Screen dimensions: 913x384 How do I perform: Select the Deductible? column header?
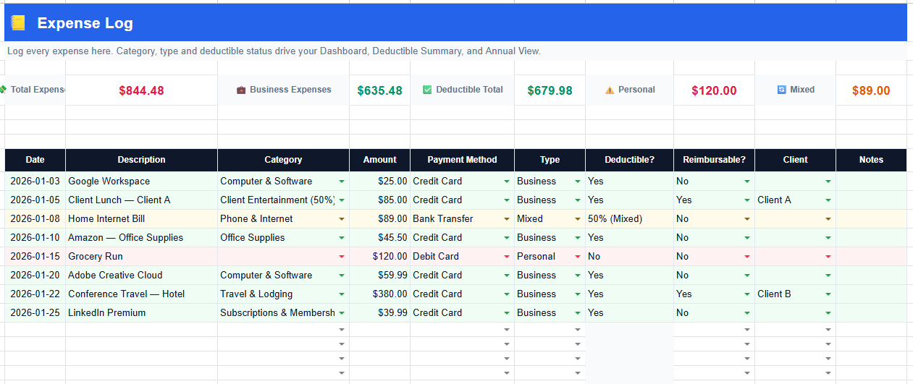coord(629,160)
